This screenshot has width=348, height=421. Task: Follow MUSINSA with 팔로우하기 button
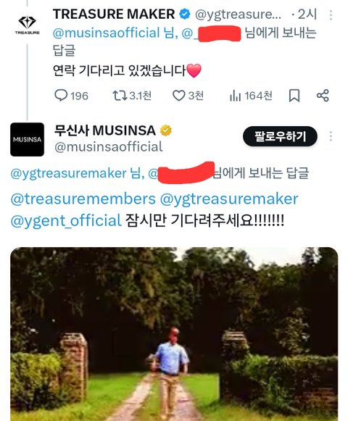[x=280, y=136]
